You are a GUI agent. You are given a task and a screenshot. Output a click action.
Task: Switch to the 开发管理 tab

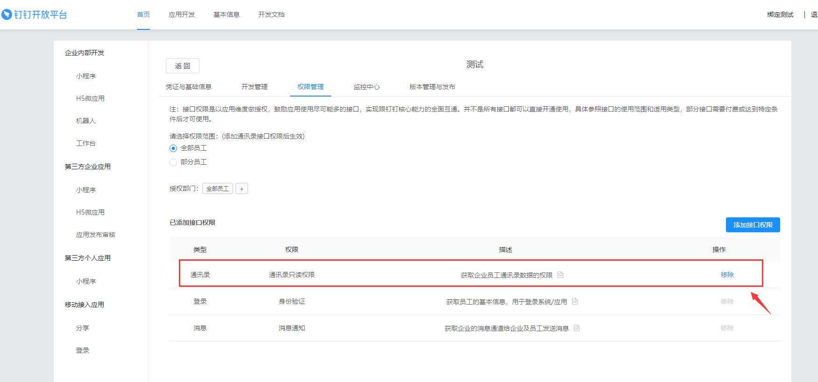(x=254, y=87)
